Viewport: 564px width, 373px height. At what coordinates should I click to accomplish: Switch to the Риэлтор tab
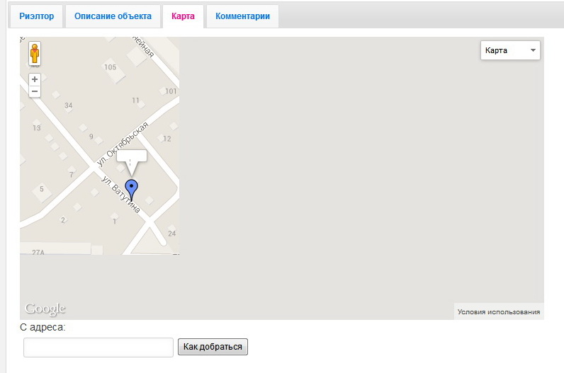pyautogui.click(x=36, y=16)
